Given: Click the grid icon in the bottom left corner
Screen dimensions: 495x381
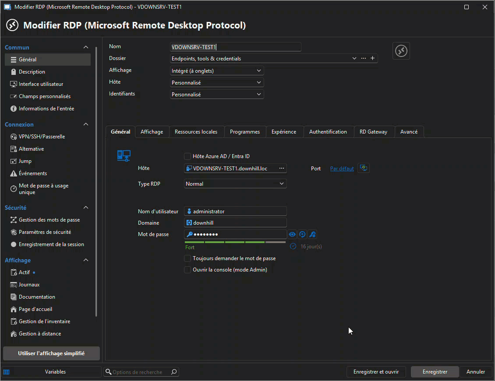Looking at the screenshot, I should click(x=6, y=372).
